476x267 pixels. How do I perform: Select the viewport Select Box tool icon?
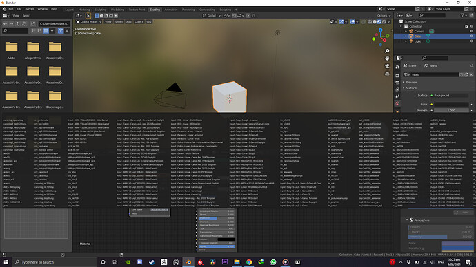88,16
